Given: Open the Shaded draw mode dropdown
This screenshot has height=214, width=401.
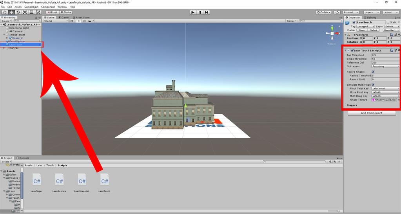Looking at the screenshot, I should (x=56, y=21).
